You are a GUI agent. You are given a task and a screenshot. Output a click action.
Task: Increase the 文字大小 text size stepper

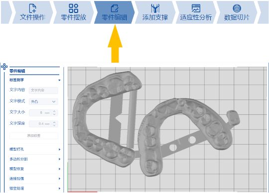[54, 111]
